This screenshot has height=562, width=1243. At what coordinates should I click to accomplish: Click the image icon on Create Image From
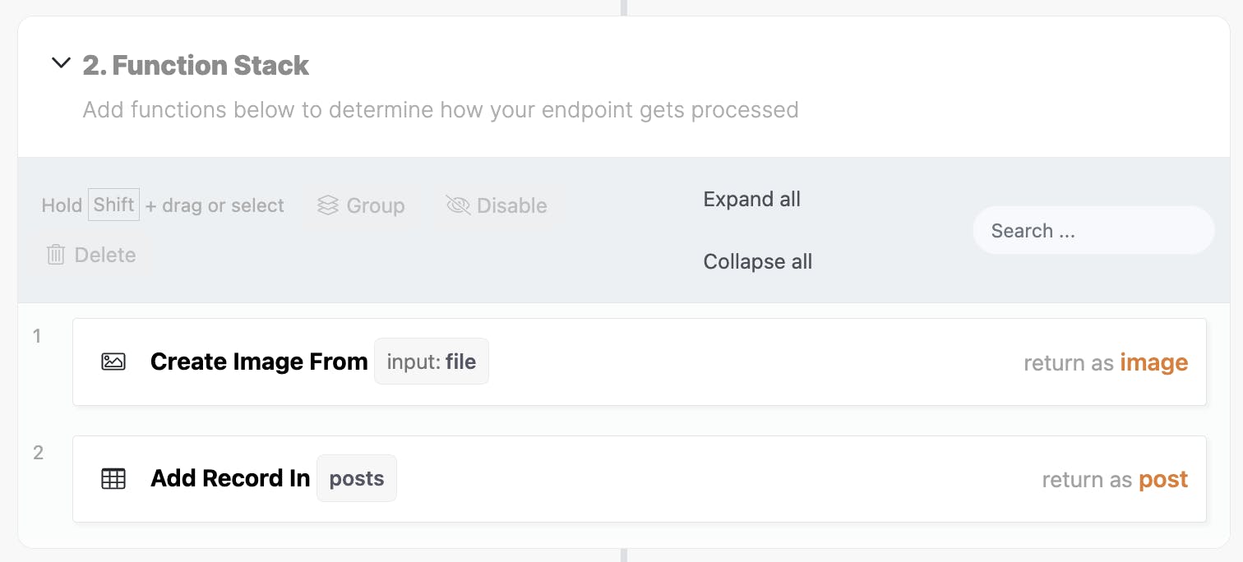tap(113, 362)
